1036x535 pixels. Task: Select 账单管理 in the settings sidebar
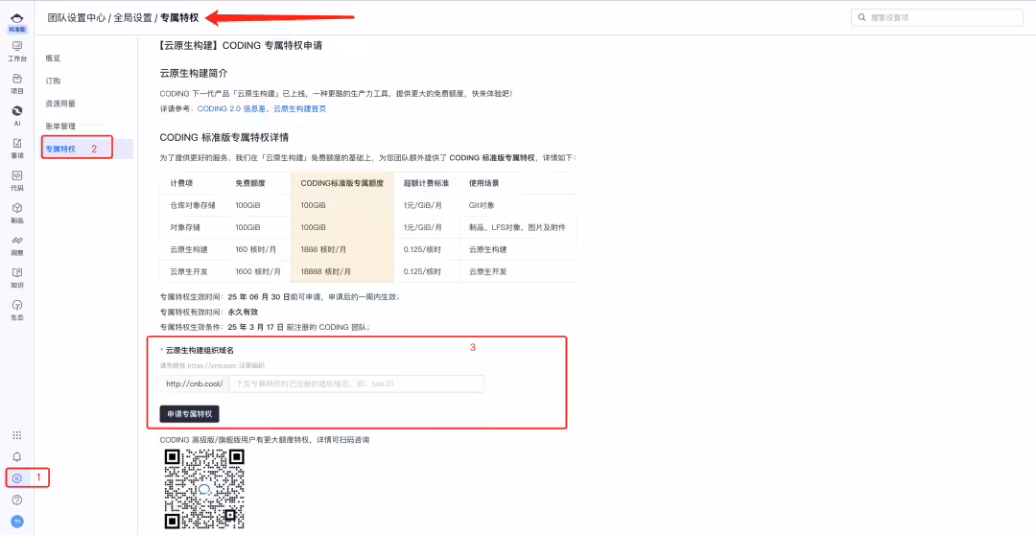point(60,127)
